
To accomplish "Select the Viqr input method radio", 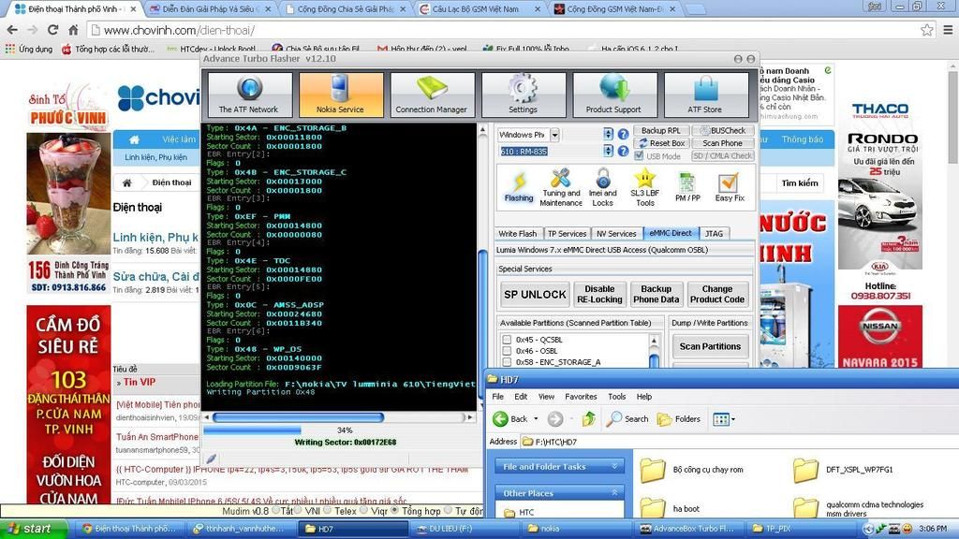I will [x=364, y=510].
